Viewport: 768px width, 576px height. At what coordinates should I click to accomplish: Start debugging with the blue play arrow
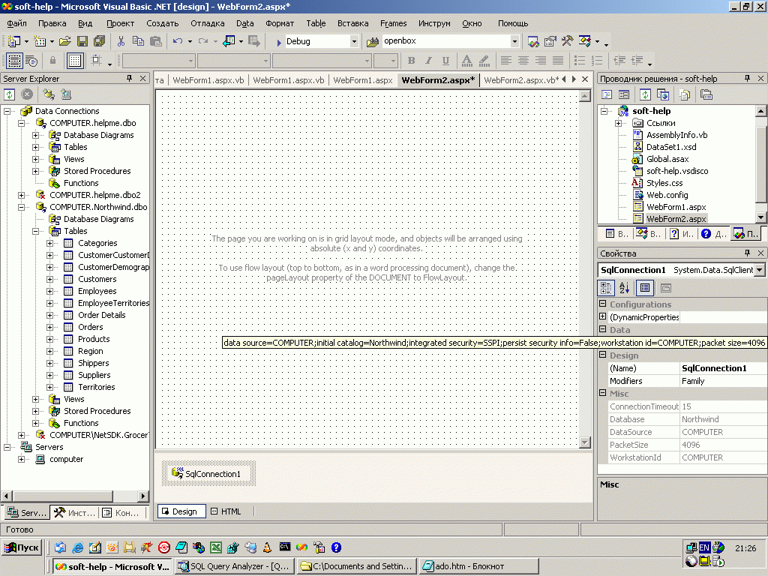click(x=279, y=42)
